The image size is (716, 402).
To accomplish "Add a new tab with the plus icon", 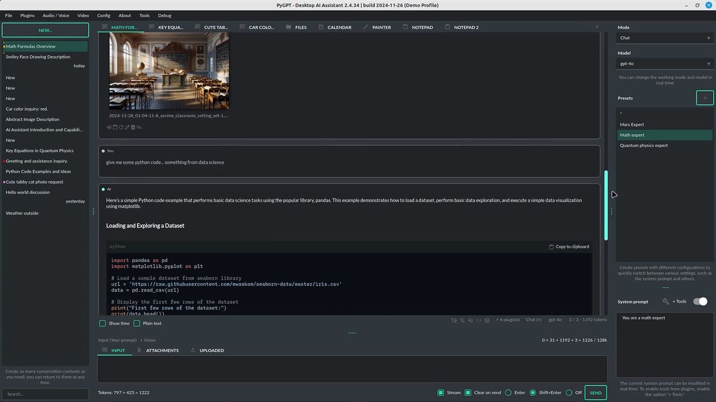I will pos(596,27).
